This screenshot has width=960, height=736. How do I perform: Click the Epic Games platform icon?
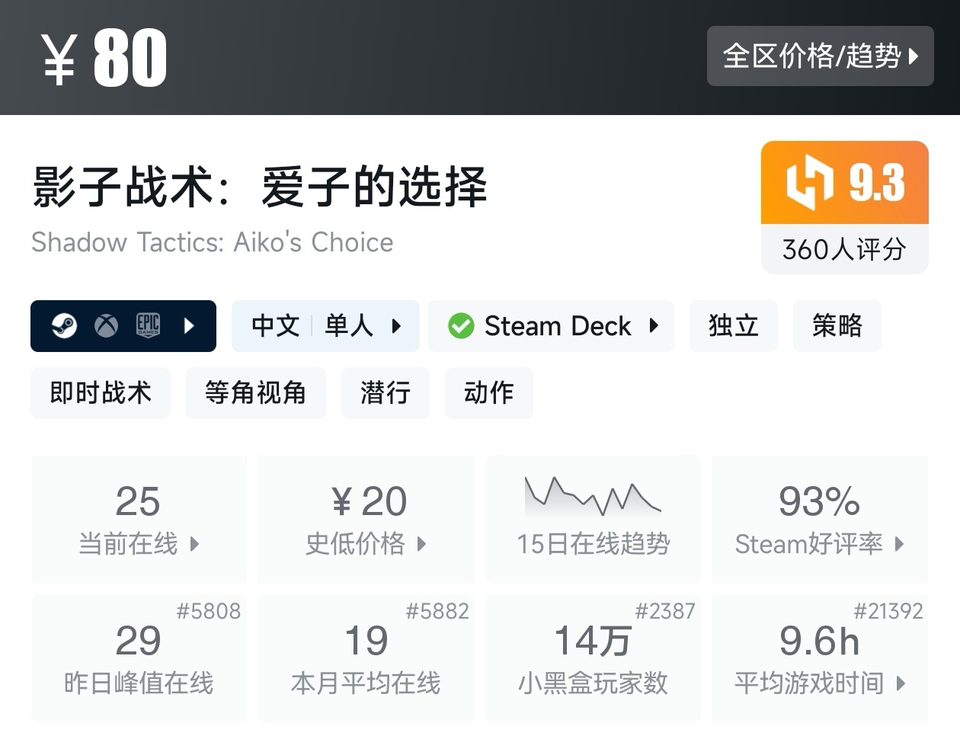148,326
